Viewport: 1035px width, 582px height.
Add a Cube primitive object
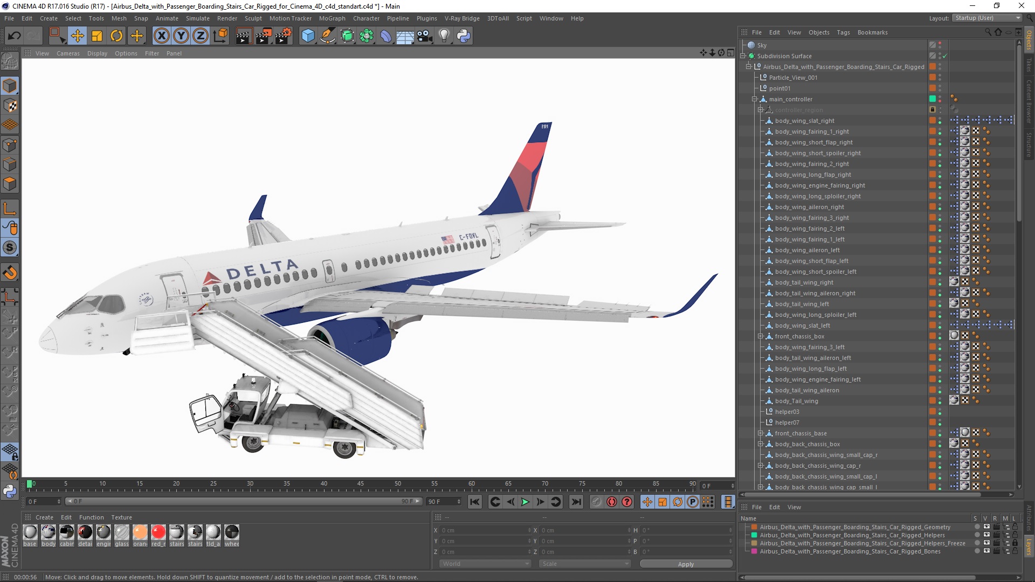pos(308,36)
